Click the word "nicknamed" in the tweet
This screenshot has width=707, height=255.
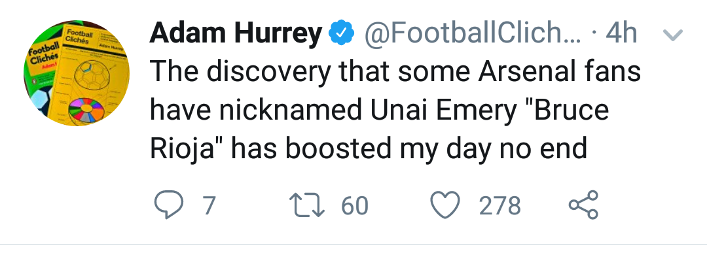[x=291, y=110]
